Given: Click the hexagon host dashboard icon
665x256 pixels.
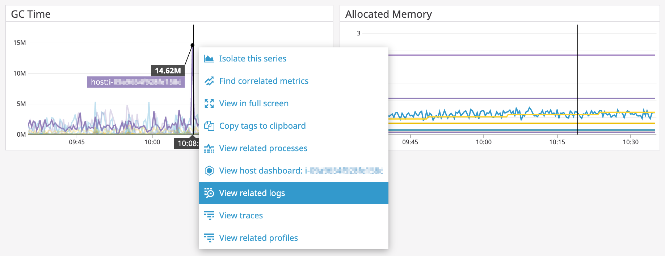Looking at the screenshot, I should pos(209,170).
